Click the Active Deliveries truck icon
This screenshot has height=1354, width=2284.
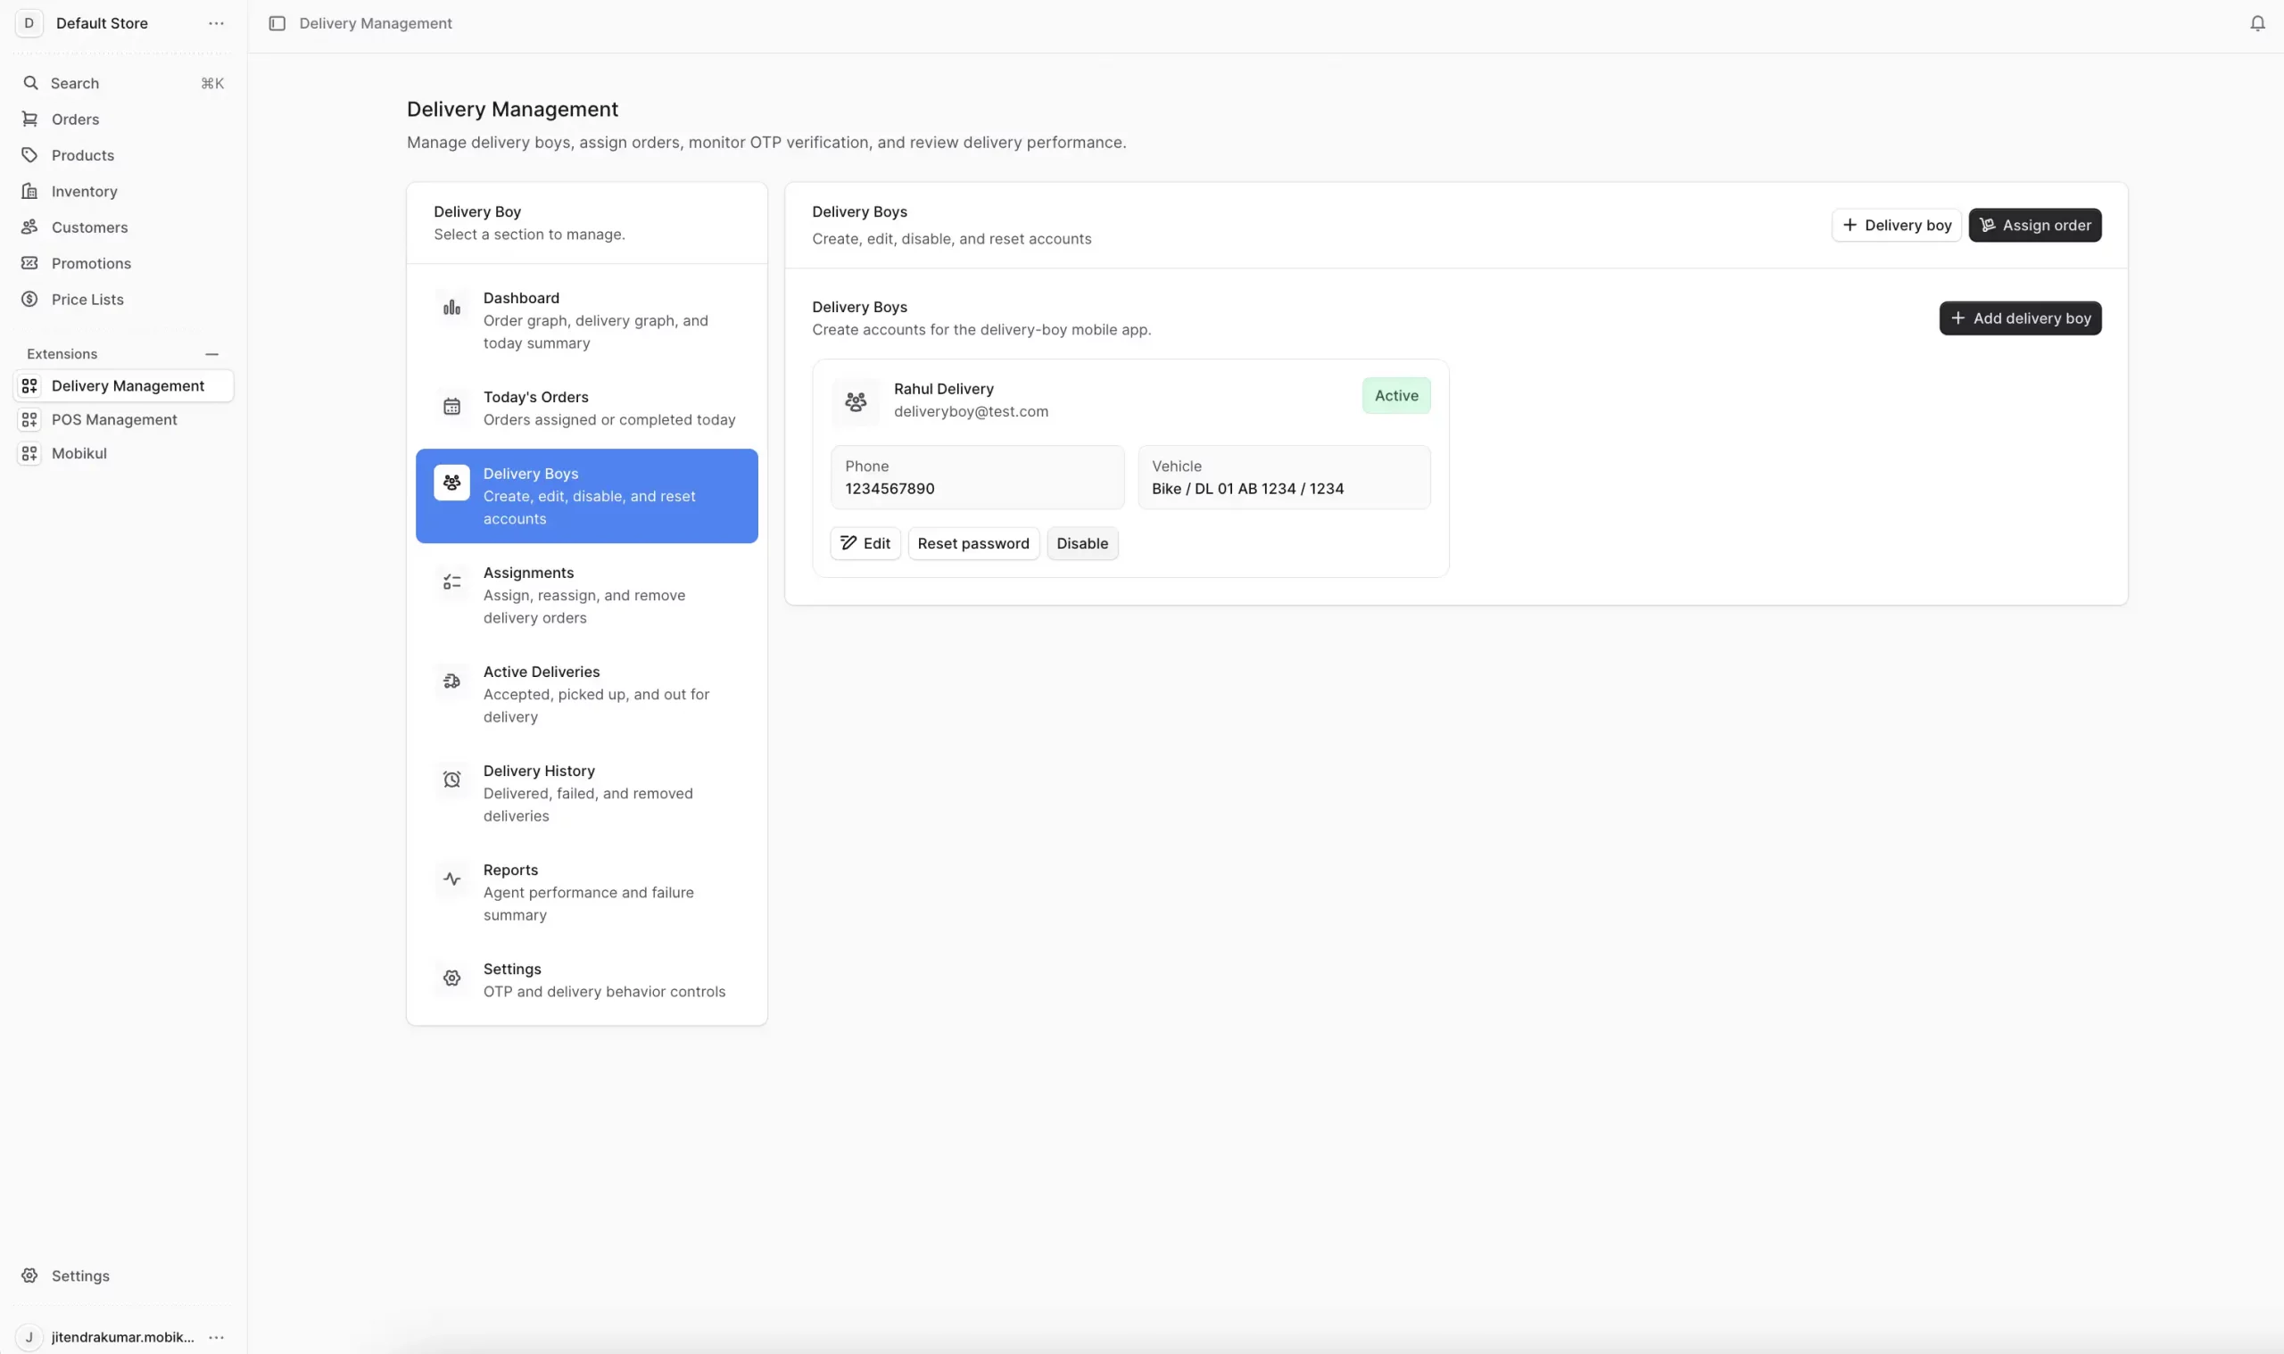[451, 681]
